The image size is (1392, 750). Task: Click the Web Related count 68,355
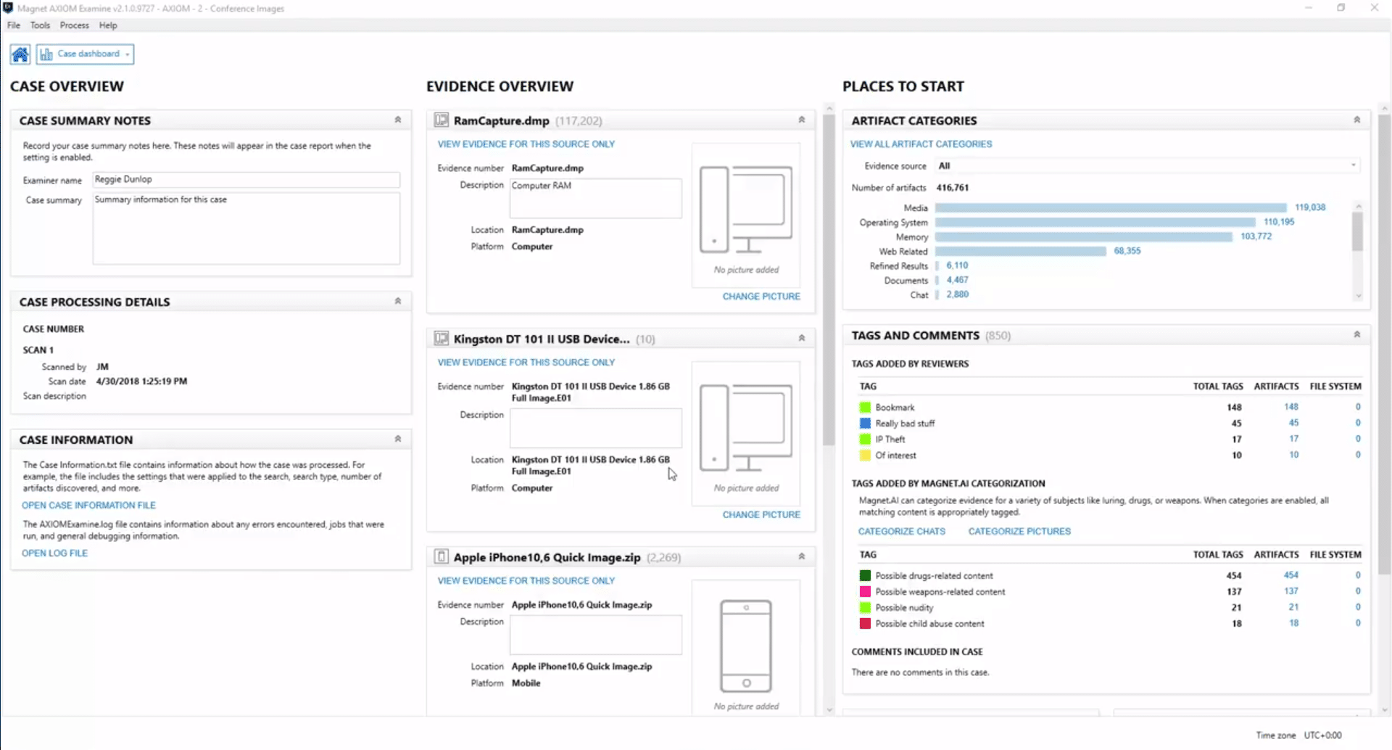[x=1127, y=251]
